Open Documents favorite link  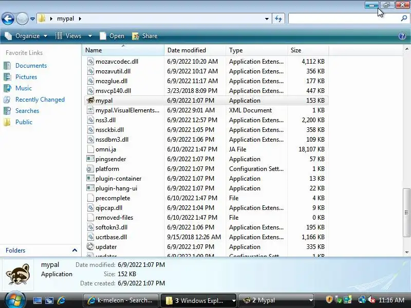coord(31,66)
